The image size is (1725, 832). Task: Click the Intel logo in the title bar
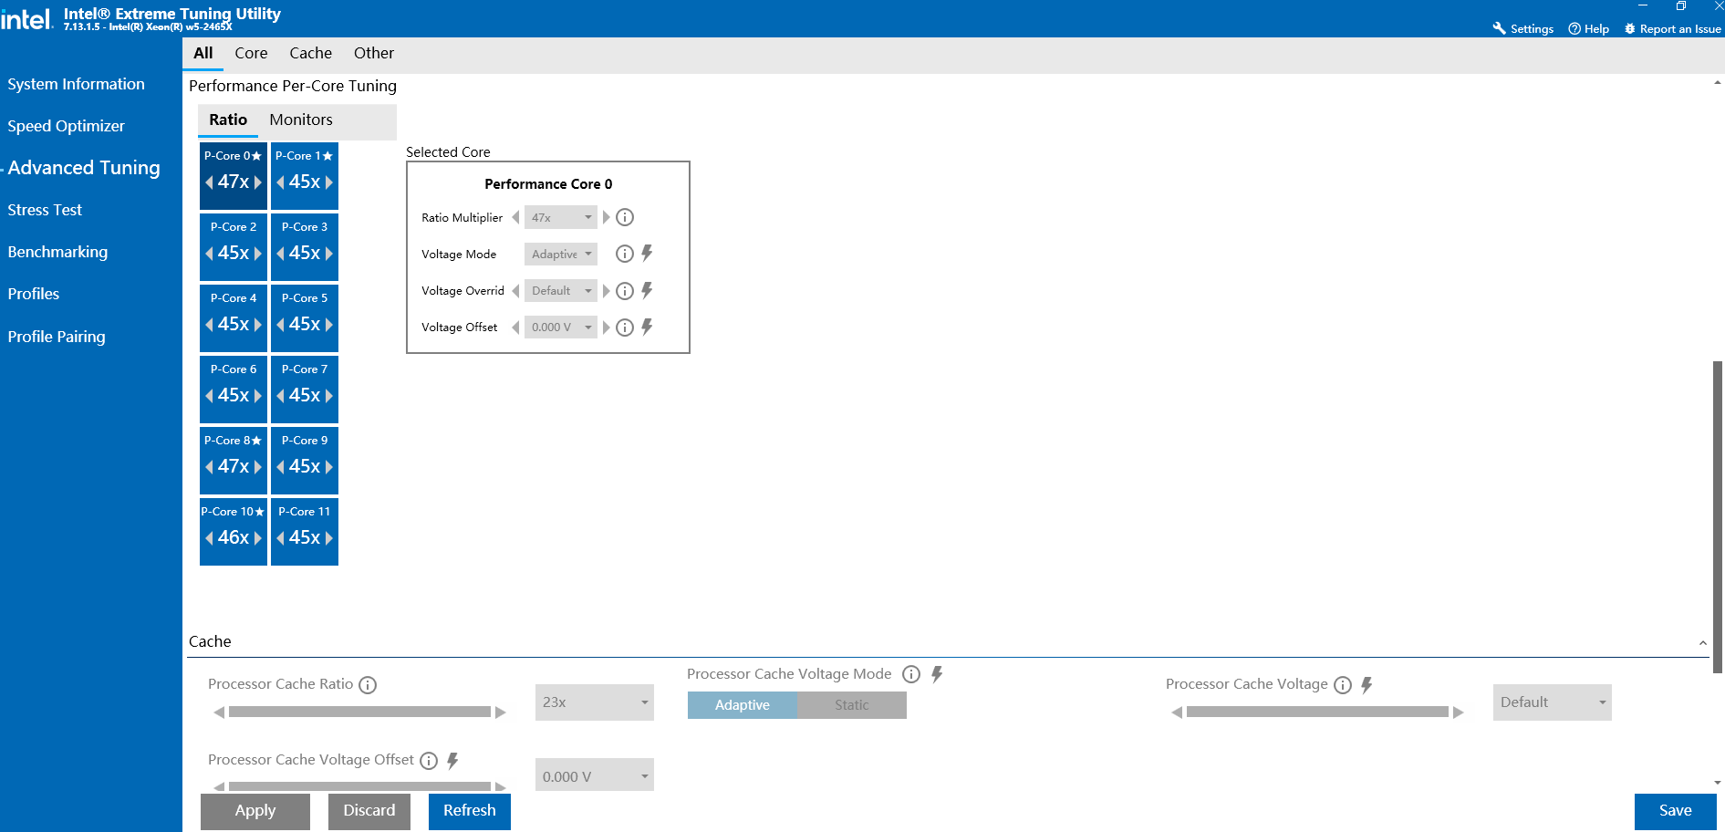point(27,17)
